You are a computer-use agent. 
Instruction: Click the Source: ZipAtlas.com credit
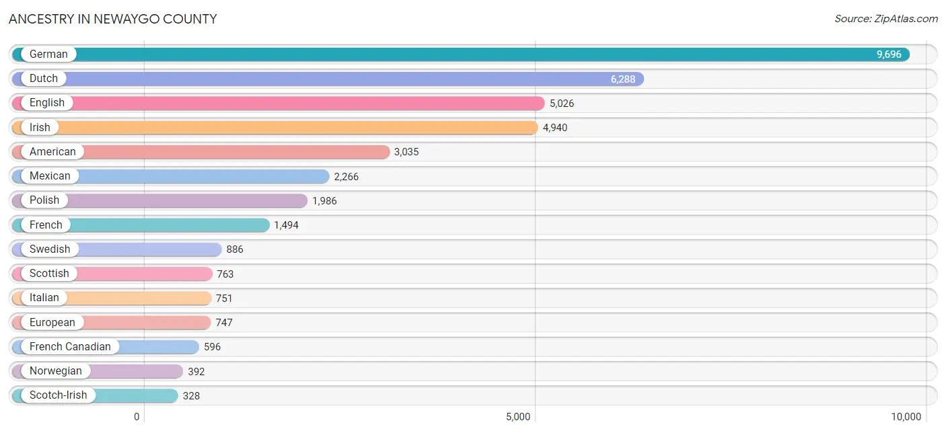click(x=886, y=19)
